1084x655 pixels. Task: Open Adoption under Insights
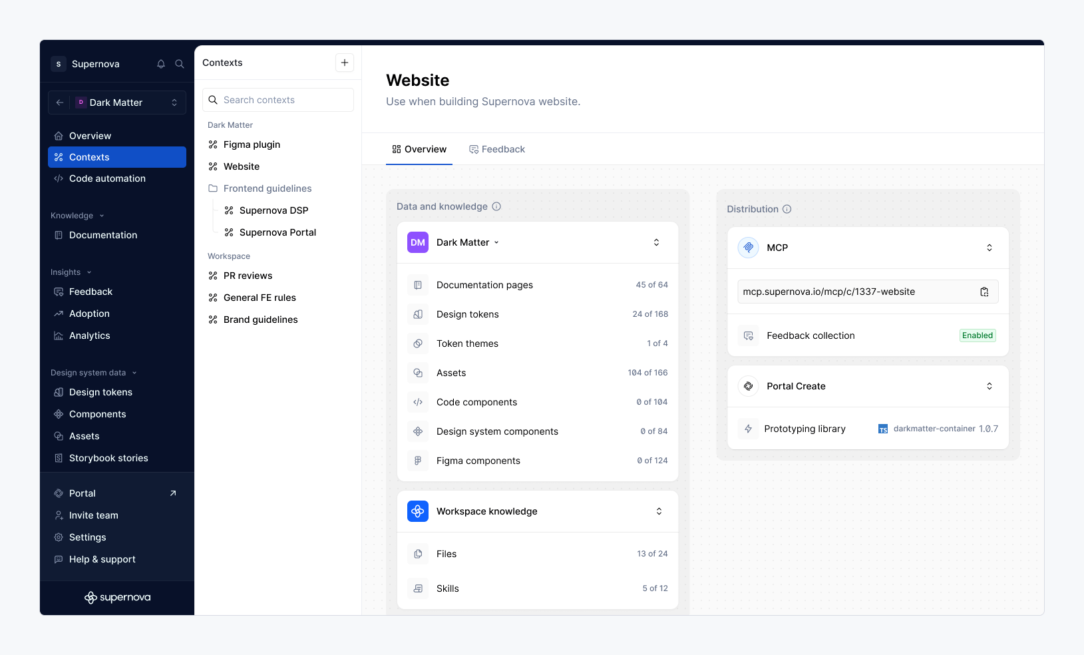point(117,314)
